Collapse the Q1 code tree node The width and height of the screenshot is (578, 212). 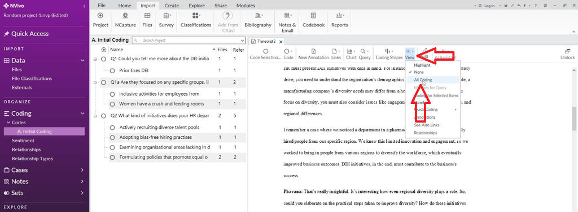tap(95, 59)
